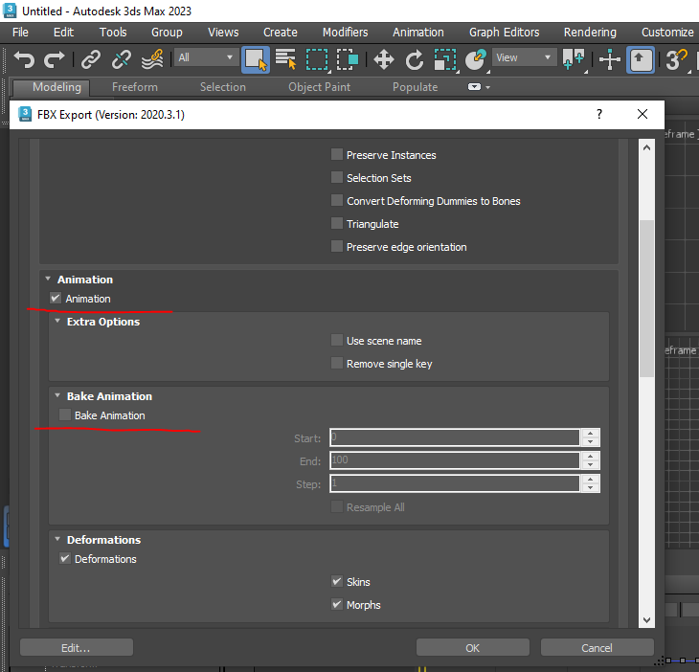
Task: Click the Bind to Space Warp icon
Action: [152, 59]
